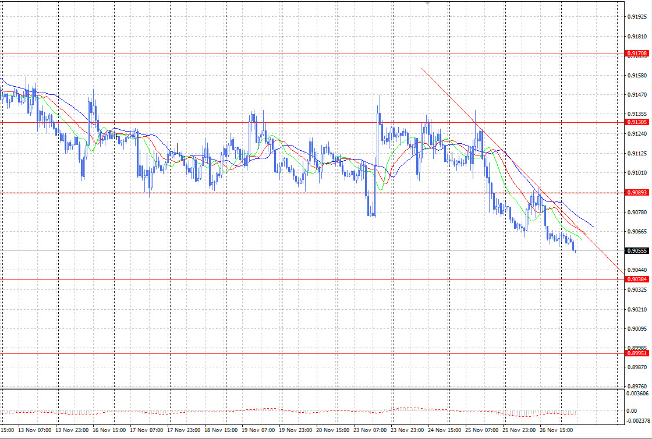Viewport: 652px width, 439px height.
Task: Click the 23 Nov 07:00 time label
Action: tap(370, 430)
